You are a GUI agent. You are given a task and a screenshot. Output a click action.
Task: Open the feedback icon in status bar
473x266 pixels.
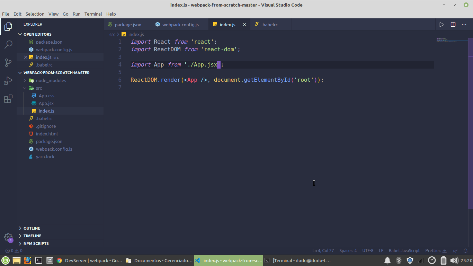click(455, 251)
